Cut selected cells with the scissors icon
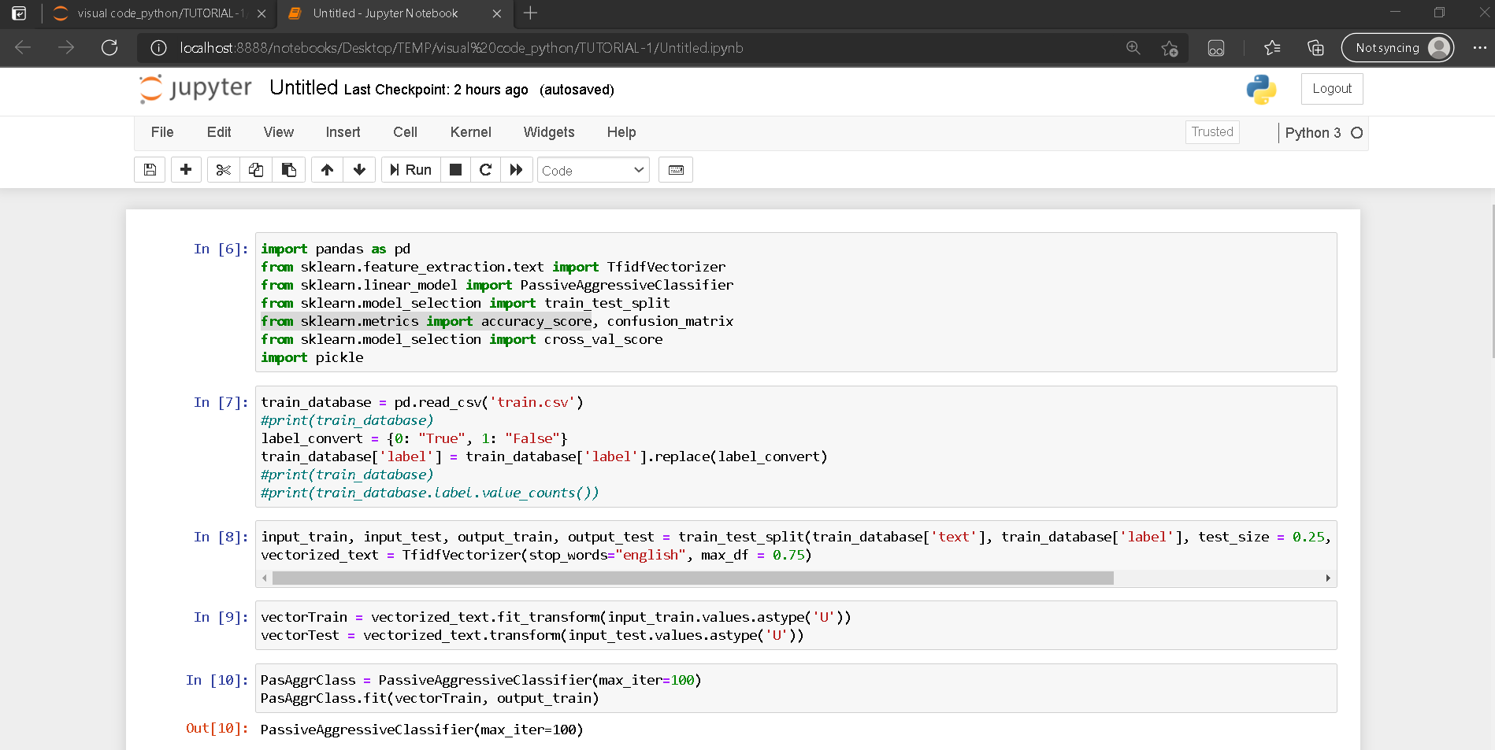Screen dimensions: 1495x750 224,170
